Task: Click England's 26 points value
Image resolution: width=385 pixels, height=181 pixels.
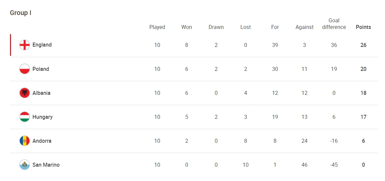Action: [363, 45]
